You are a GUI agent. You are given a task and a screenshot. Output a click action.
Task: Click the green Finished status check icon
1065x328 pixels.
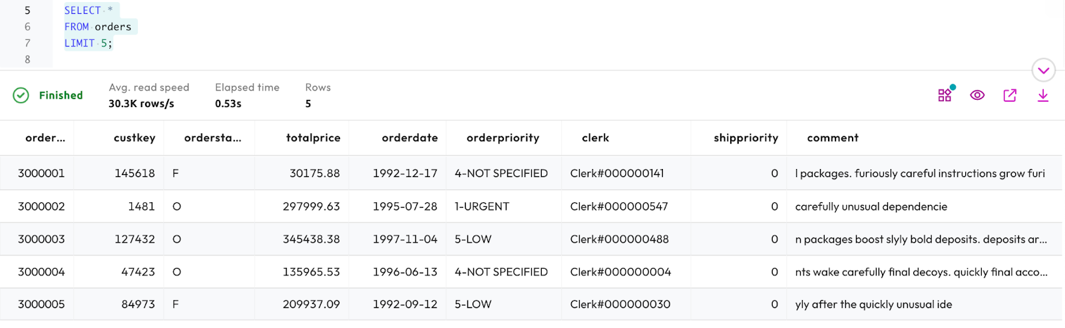[x=21, y=95]
